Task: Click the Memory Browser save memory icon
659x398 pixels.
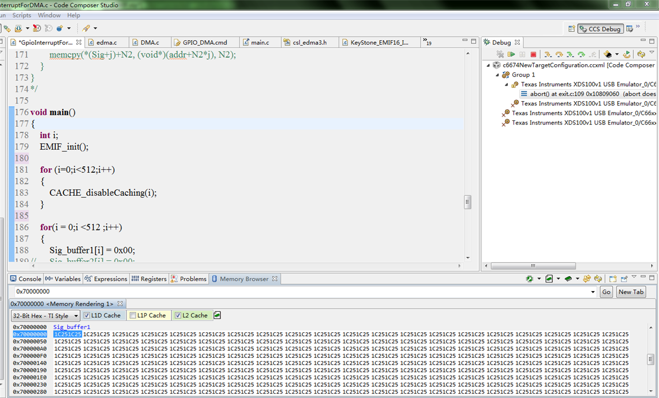Action: (529, 279)
